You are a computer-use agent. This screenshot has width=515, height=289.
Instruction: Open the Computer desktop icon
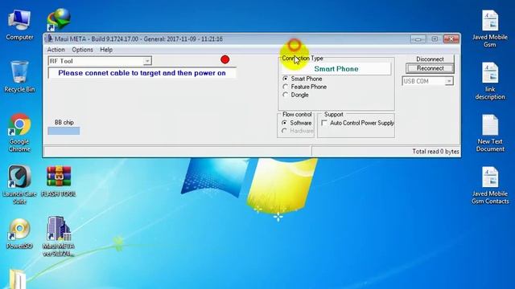(x=19, y=25)
